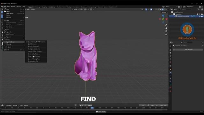
Task: Click the outliner search field
Action: click(x=186, y=10)
